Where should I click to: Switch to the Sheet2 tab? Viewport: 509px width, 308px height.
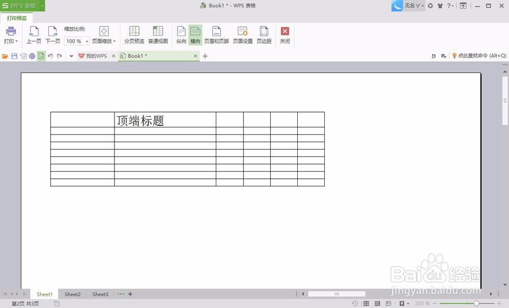pyautogui.click(x=72, y=294)
